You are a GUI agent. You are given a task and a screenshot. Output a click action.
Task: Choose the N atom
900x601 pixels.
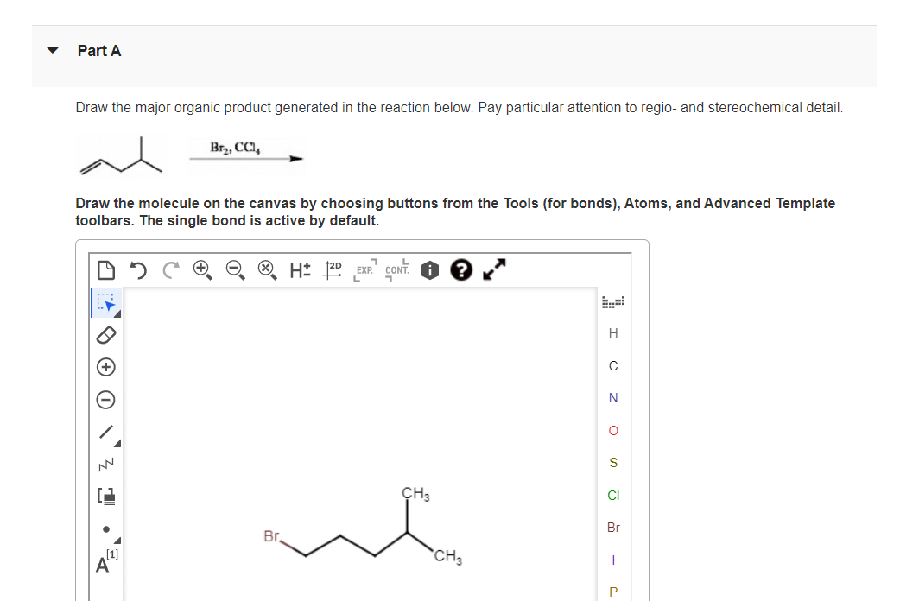[x=613, y=398]
